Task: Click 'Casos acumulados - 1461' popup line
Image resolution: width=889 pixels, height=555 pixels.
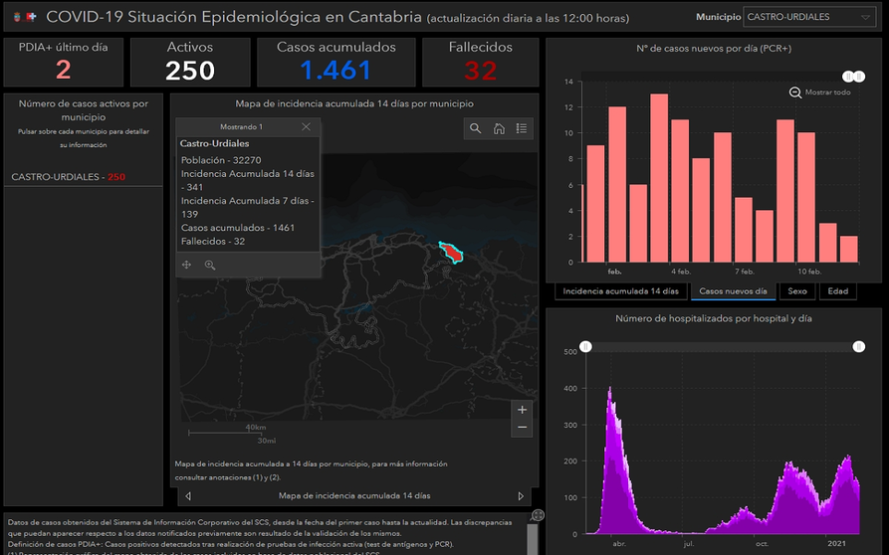Action: coord(238,228)
